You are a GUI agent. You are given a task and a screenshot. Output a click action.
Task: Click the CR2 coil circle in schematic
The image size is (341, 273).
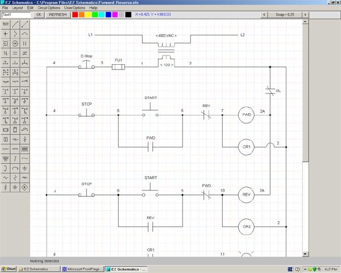tap(246, 226)
